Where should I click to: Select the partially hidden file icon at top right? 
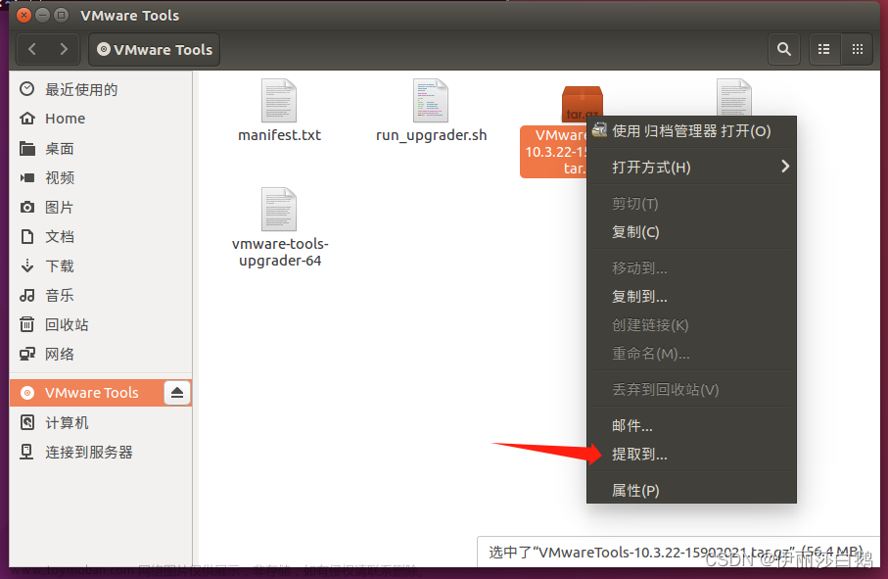(x=734, y=97)
